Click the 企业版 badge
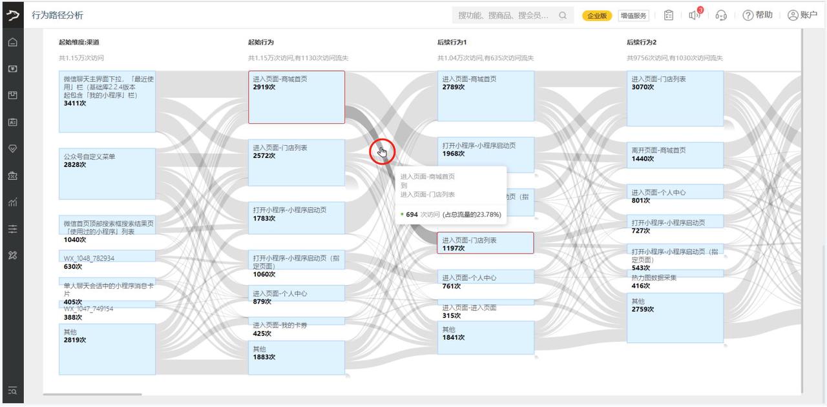This screenshot has width=827, height=407. [x=597, y=15]
